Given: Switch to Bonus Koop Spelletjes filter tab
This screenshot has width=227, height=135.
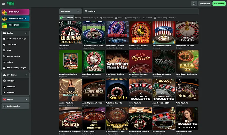Looking at the screenshot, I should [165, 18].
